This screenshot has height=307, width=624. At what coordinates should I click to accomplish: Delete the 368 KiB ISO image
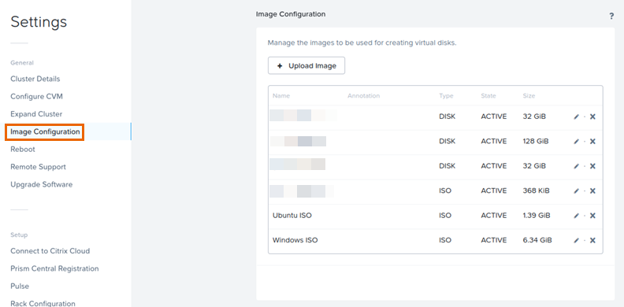point(592,190)
